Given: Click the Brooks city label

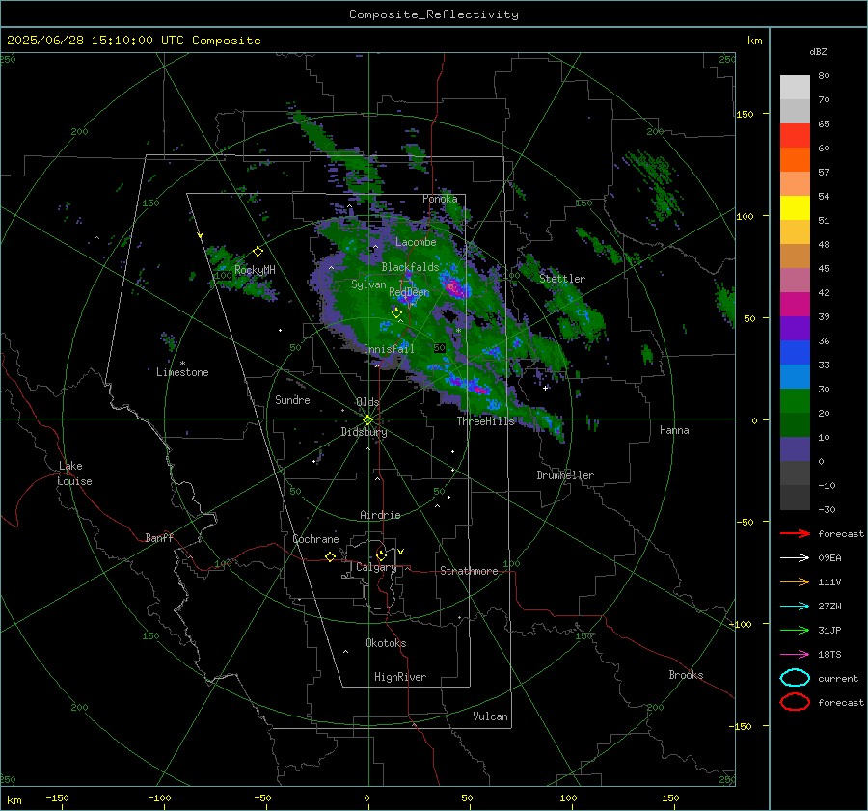Looking at the screenshot, I should point(686,675).
